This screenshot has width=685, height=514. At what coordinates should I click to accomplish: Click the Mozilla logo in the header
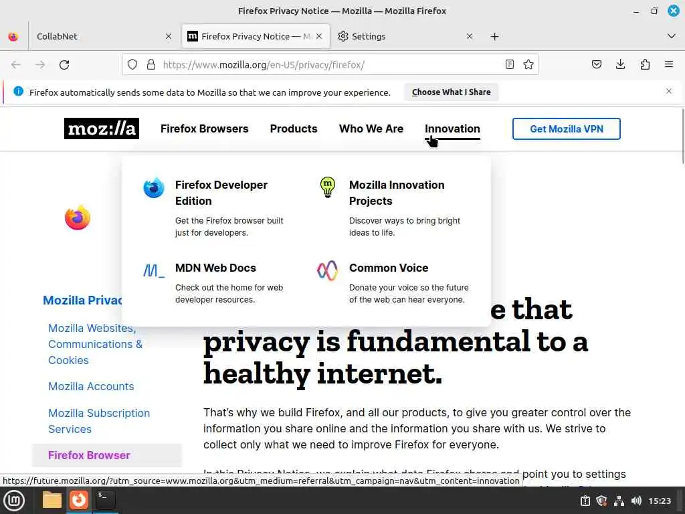102,128
